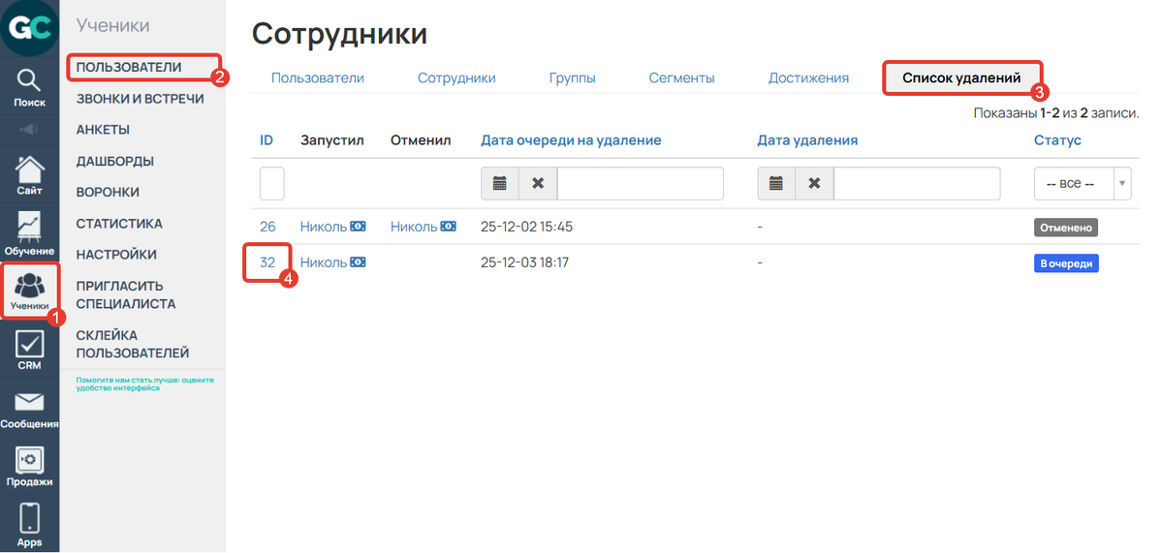Sort by Дата очереди на удаление header
Viewport: 1162px width, 553px height.
point(571,139)
